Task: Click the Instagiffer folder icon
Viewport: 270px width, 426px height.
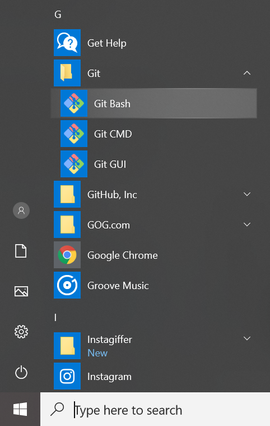Action: pos(67,346)
